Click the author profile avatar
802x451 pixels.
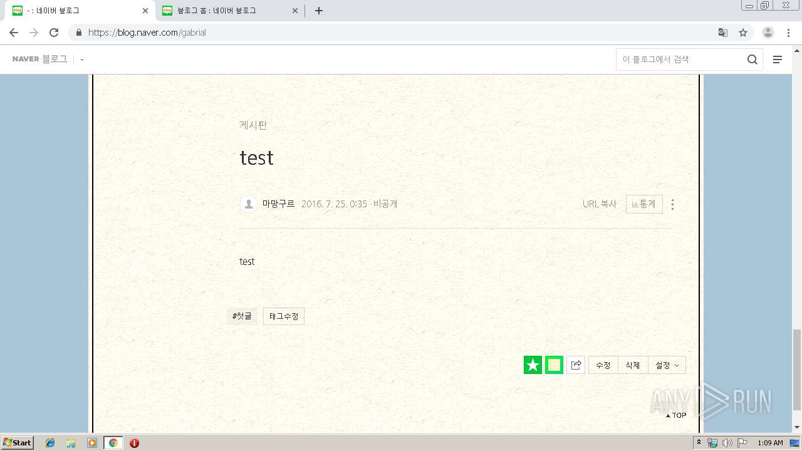[249, 204]
